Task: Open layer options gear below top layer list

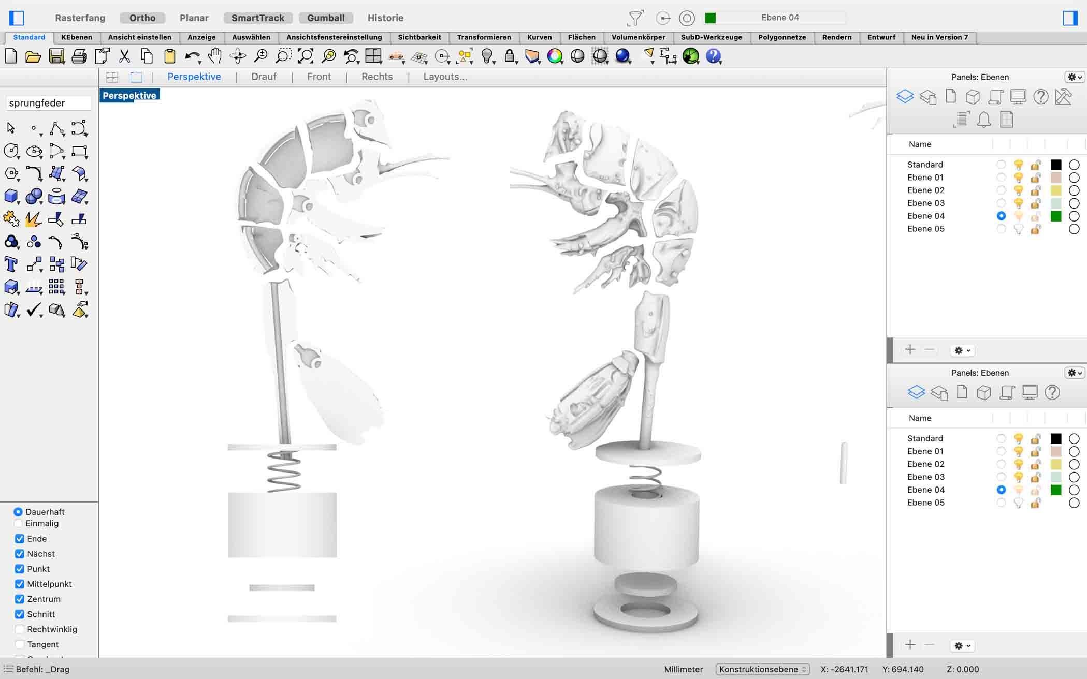Action: click(962, 350)
